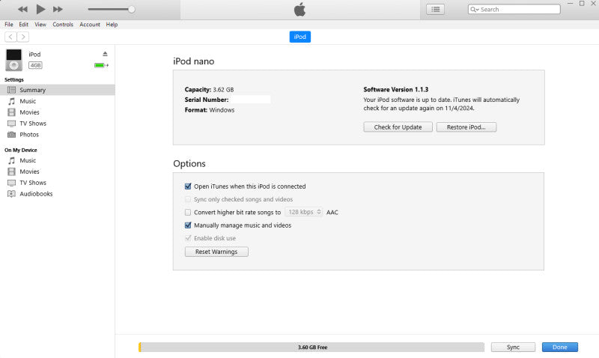Toggle Manually manage music and videos
Image resolution: width=599 pixels, height=358 pixels.
pyautogui.click(x=188, y=225)
